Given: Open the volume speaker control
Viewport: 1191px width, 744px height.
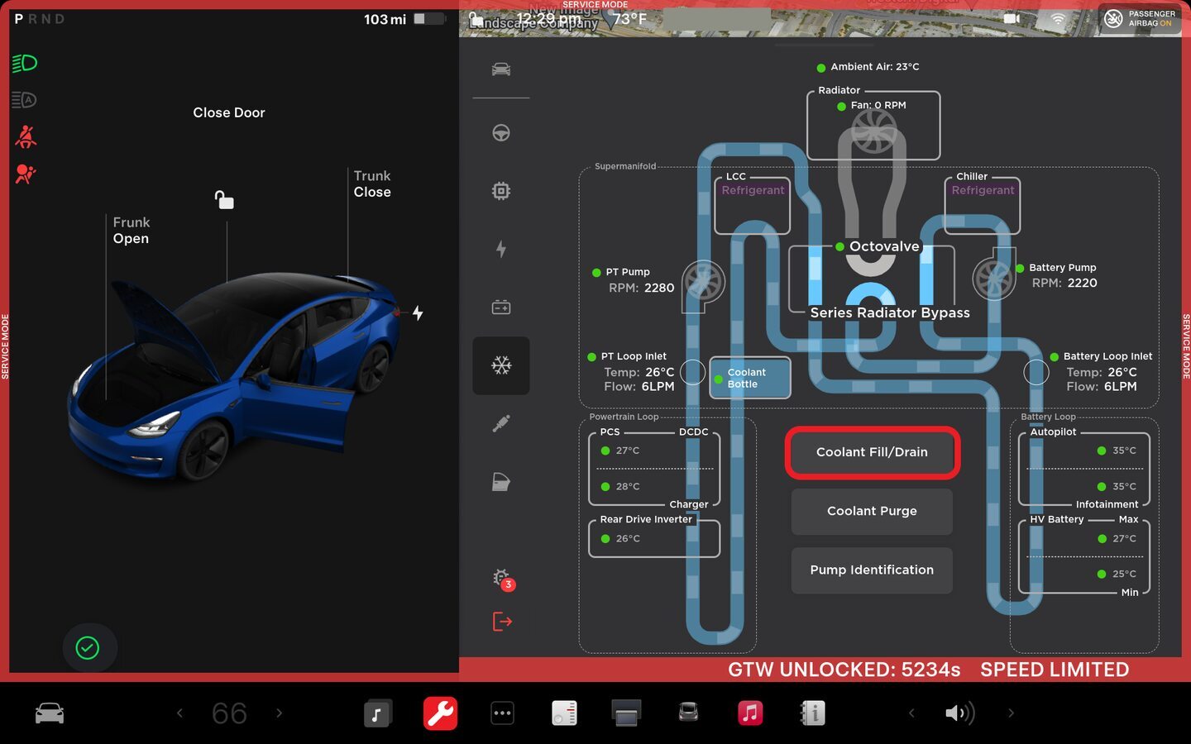Looking at the screenshot, I should pos(959,713).
